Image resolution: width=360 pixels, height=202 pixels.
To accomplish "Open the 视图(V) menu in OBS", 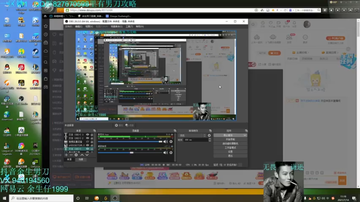I will pyautogui.click(x=89, y=26).
